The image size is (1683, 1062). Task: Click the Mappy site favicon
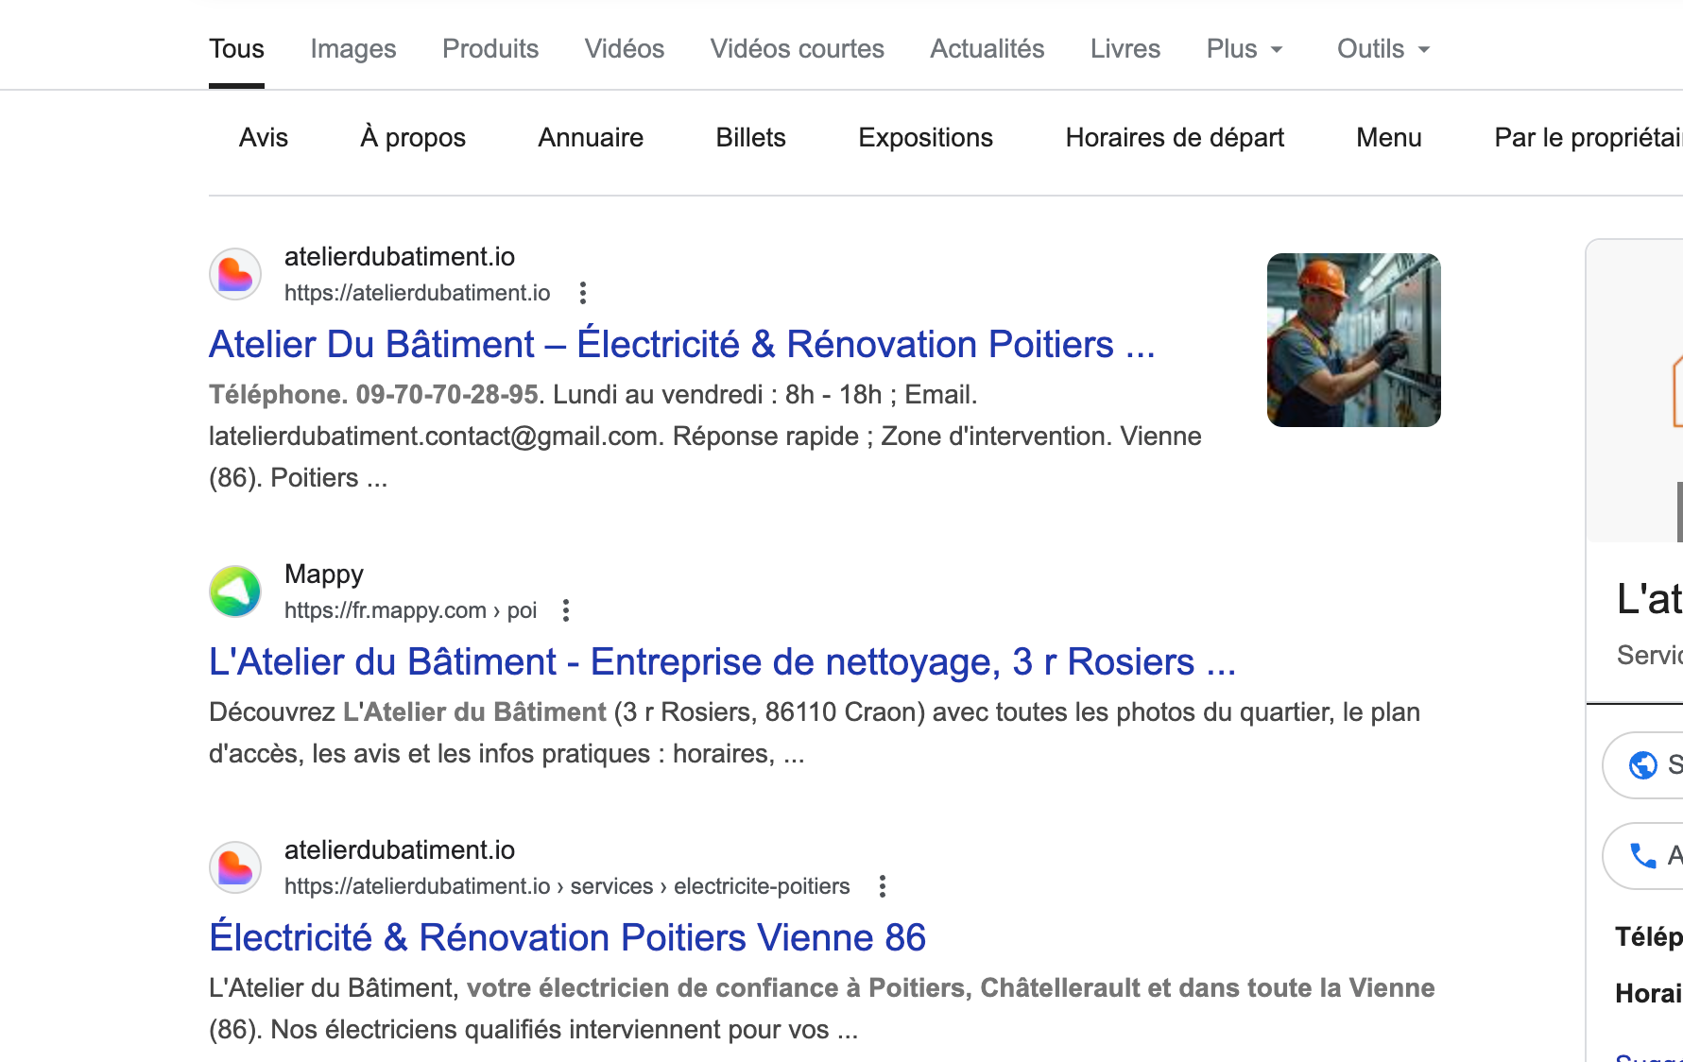click(x=235, y=592)
